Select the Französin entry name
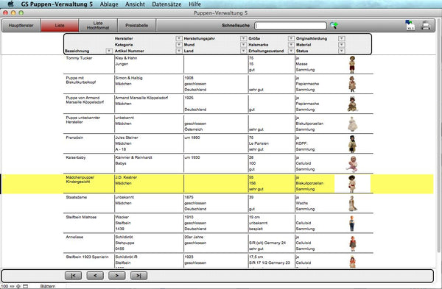This screenshot has width=442, height=289. [x=74, y=138]
